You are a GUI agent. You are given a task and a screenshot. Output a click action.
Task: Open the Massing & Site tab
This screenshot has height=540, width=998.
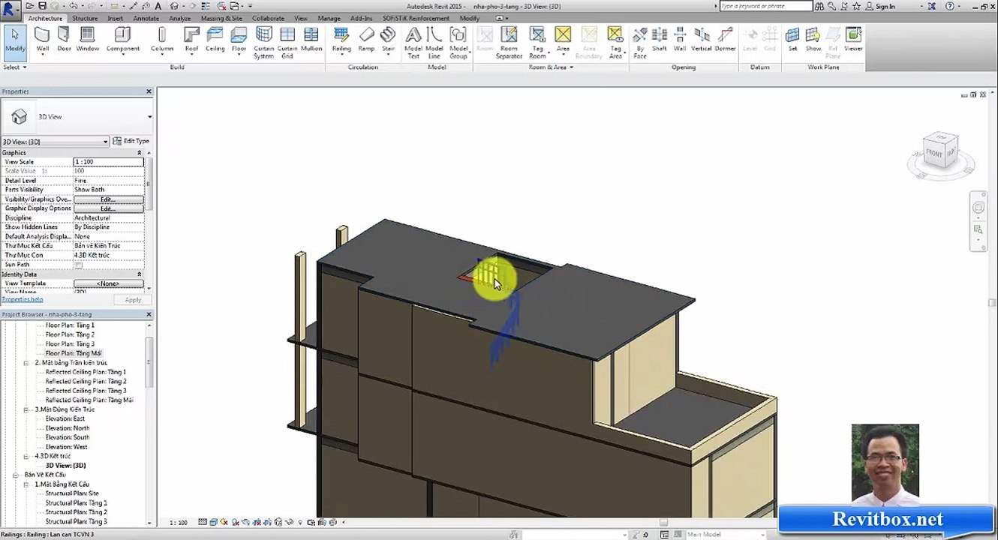coord(221,18)
